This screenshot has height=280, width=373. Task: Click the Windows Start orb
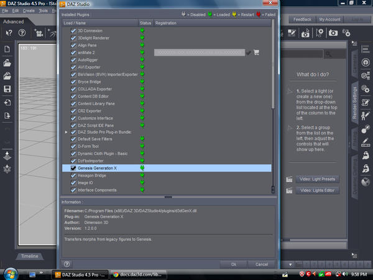(10, 274)
